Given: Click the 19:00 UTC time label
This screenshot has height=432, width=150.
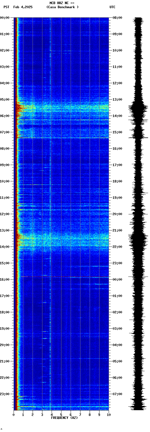Looking at the screenshot, I should pyautogui.click(x=117, y=198).
